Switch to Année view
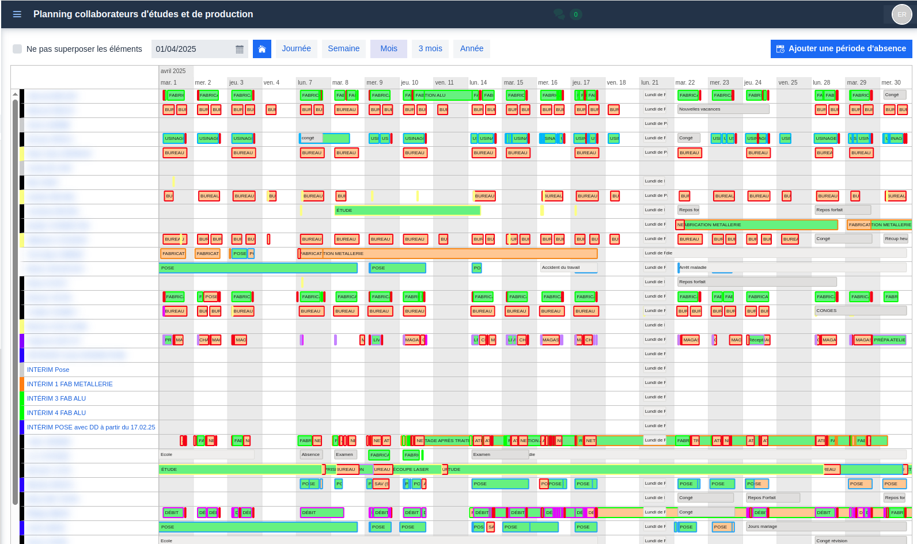Image resolution: width=917 pixels, height=544 pixels. (x=471, y=49)
